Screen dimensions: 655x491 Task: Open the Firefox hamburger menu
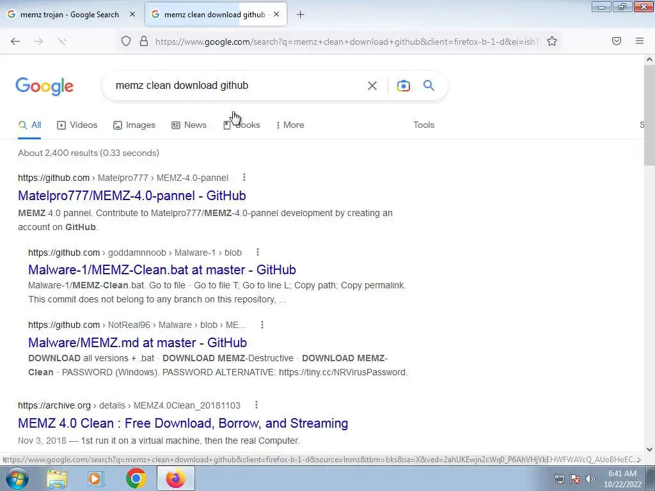[640, 41]
